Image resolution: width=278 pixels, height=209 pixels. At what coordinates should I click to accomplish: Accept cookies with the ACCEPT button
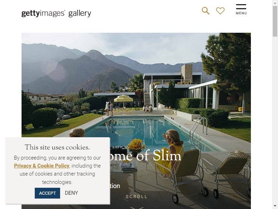click(47, 193)
